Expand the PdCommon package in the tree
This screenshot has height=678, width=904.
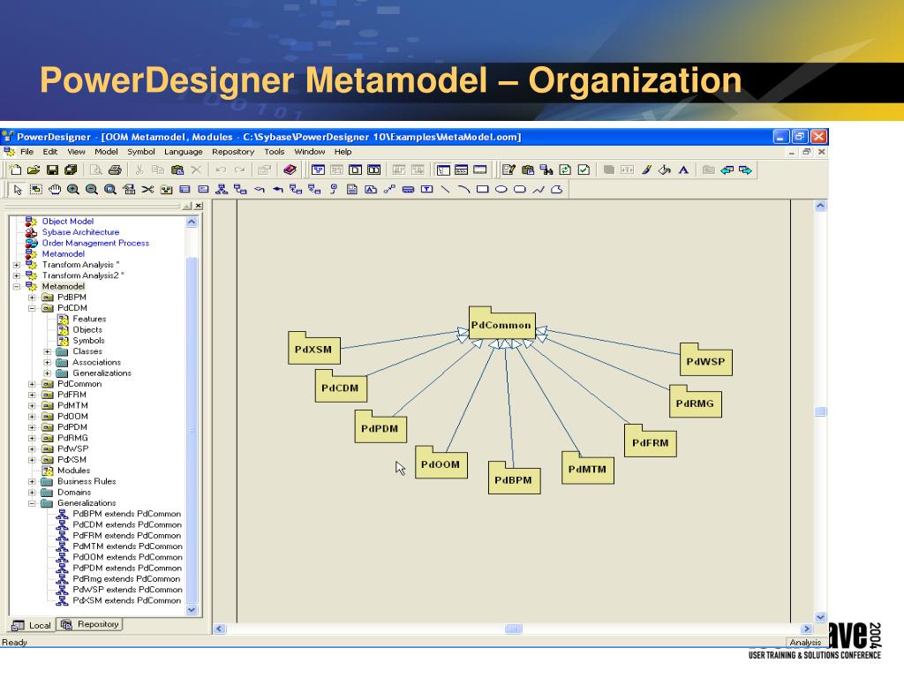pyautogui.click(x=33, y=384)
